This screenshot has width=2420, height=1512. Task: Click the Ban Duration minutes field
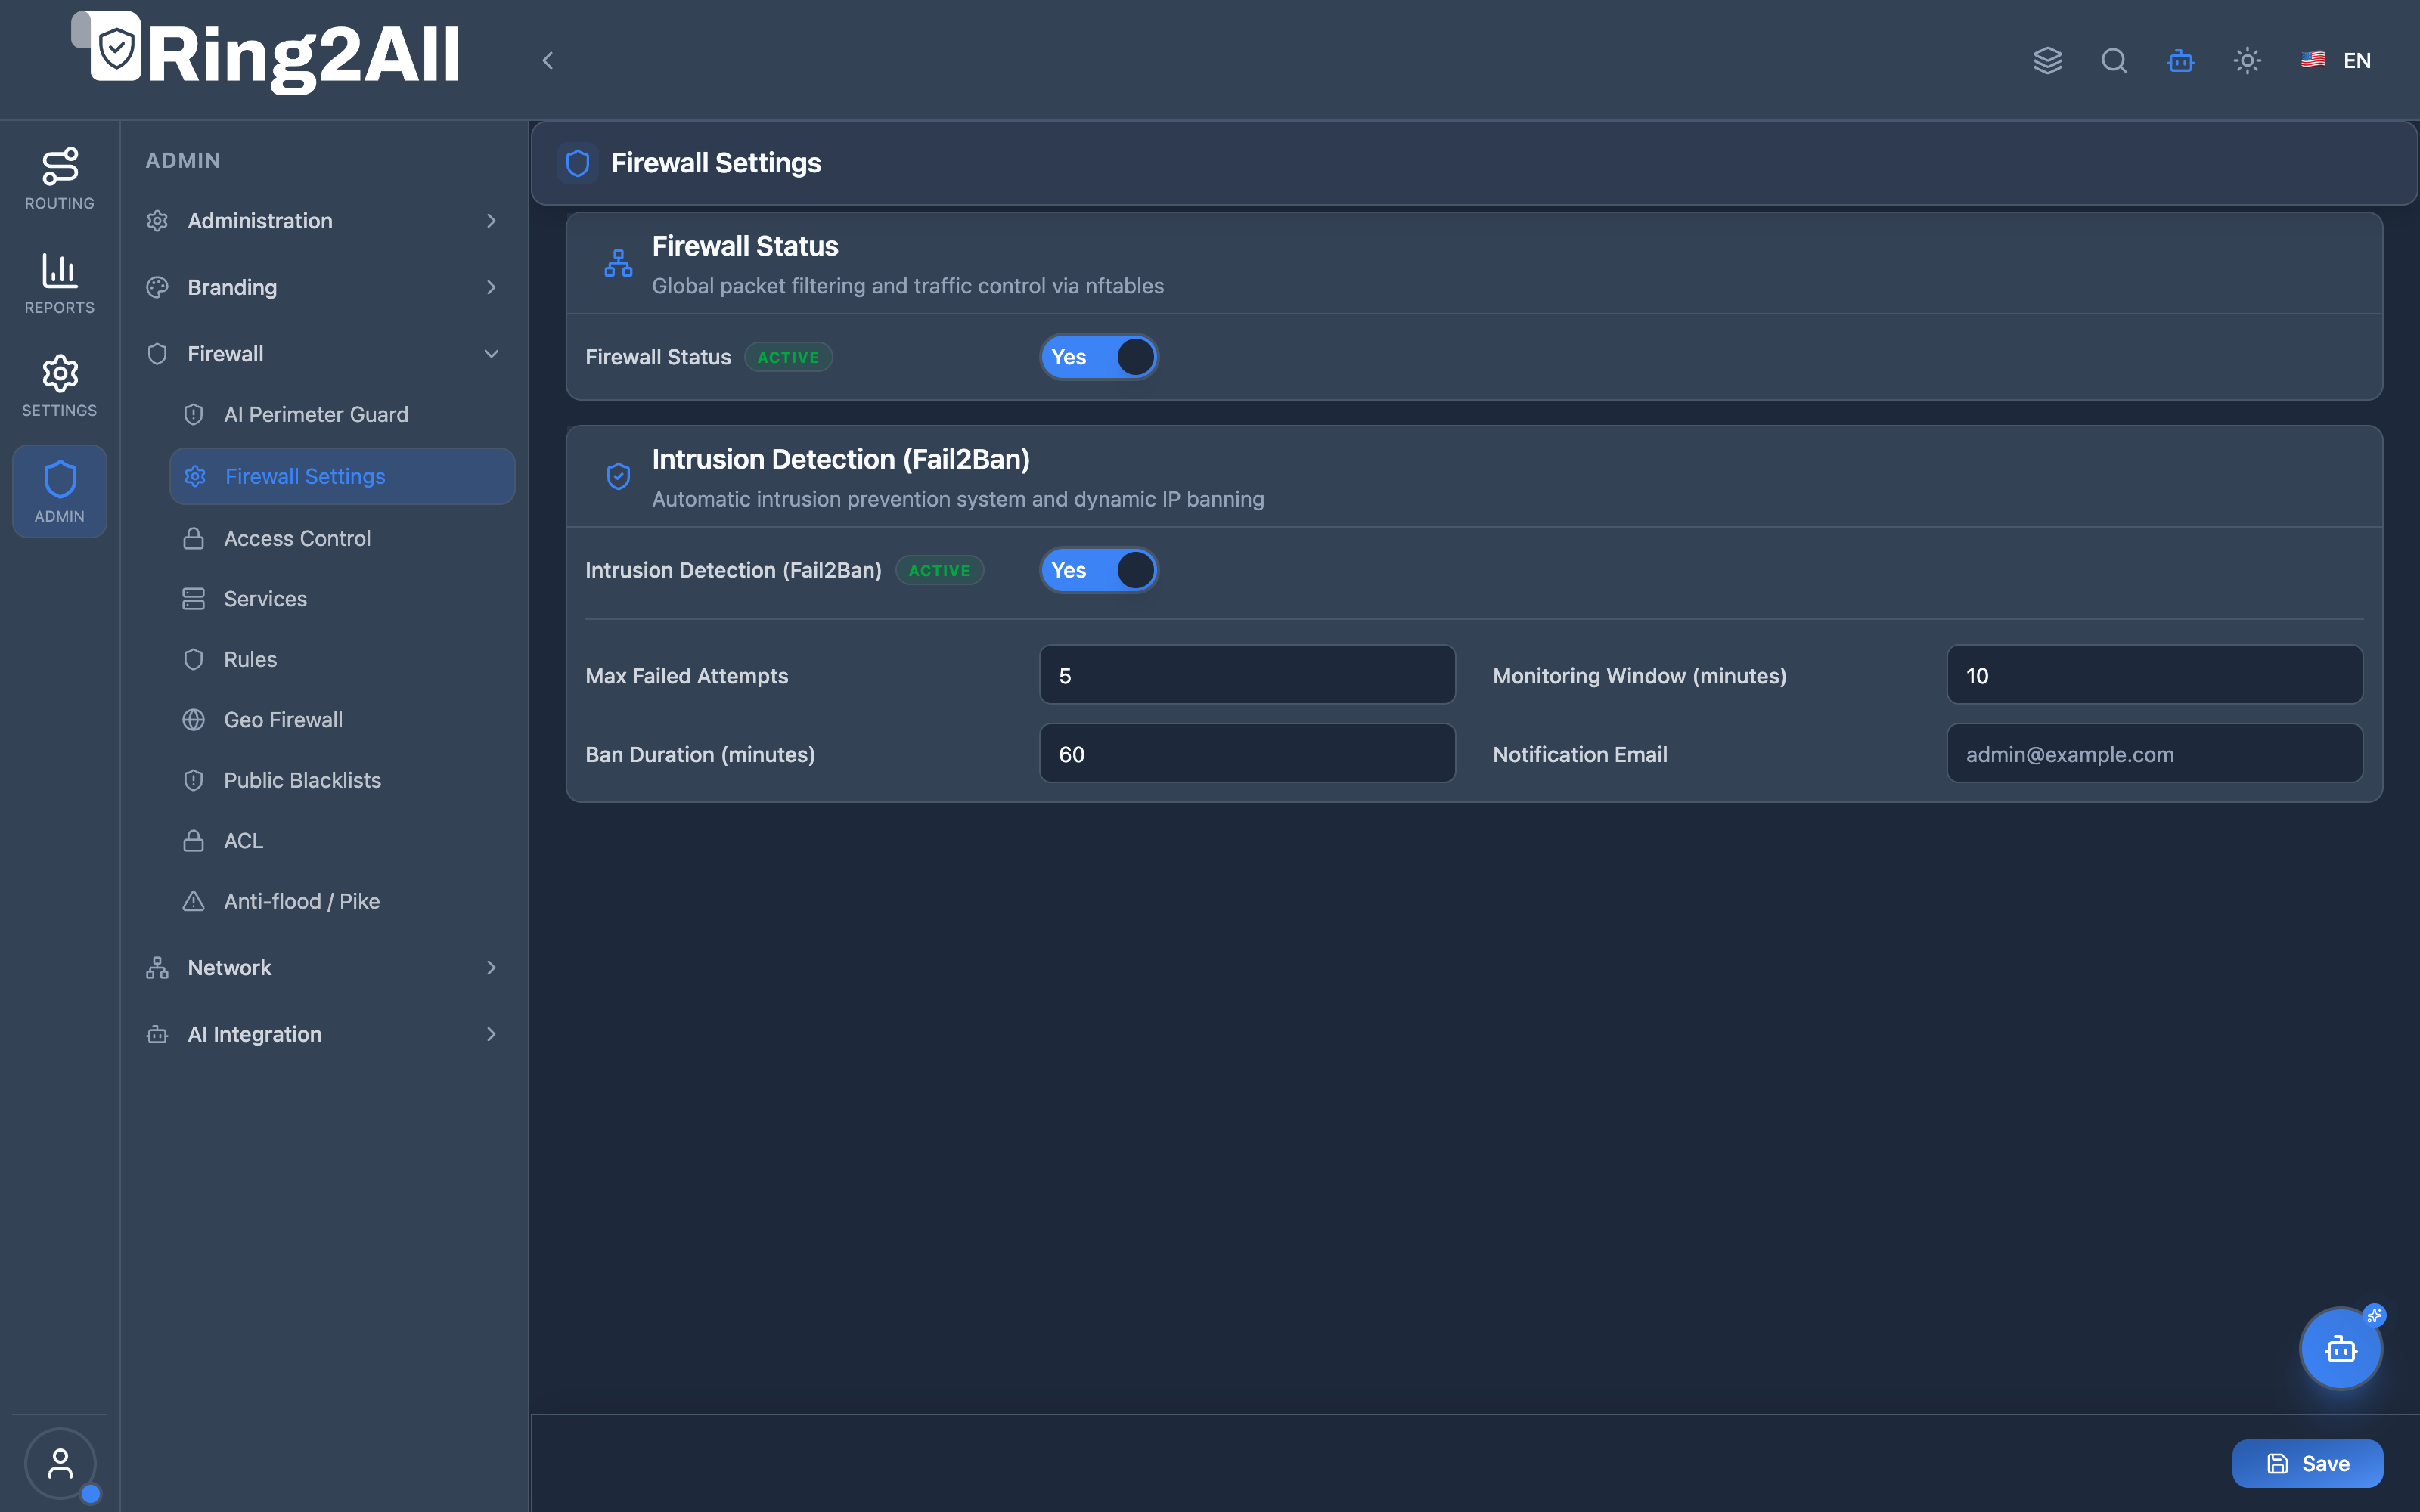coord(1247,754)
